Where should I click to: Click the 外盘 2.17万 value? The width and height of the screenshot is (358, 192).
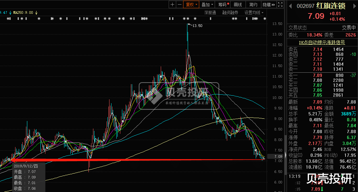click(315, 144)
